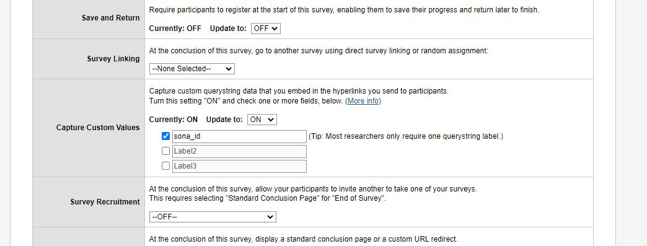Click the Require participants to register description
The image size is (647, 246).
click(x=344, y=10)
